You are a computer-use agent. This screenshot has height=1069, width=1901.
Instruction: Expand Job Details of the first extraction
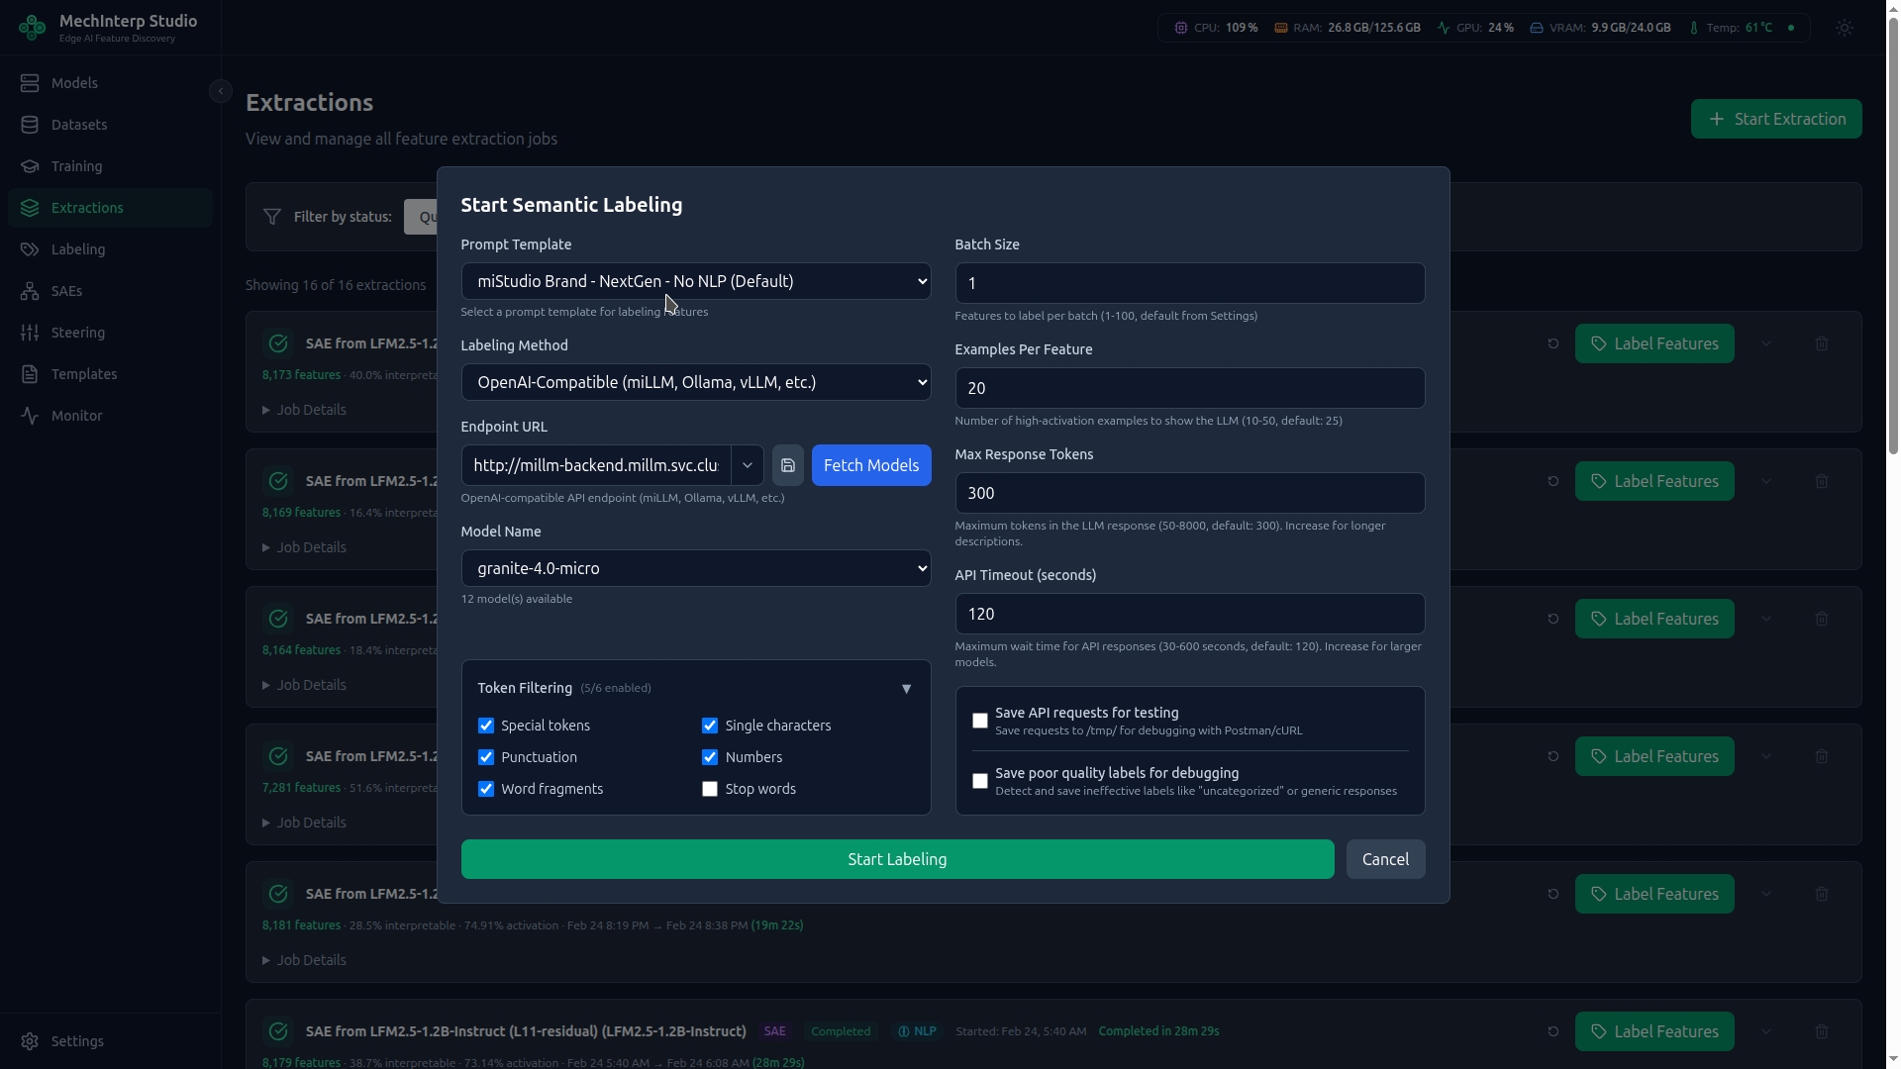[x=304, y=410]
